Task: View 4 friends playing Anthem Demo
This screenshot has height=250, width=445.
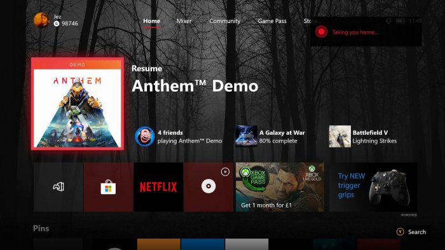Action: [x=189, y=137]
